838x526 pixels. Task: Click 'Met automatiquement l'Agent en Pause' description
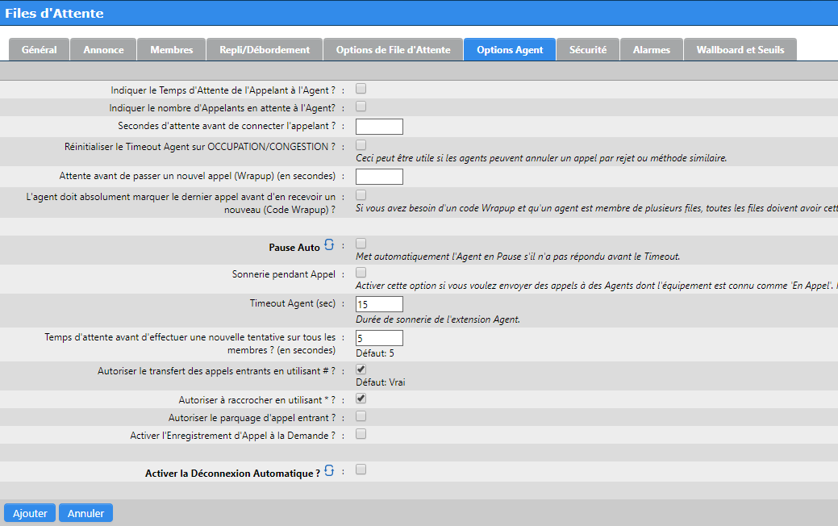[518, 257]
